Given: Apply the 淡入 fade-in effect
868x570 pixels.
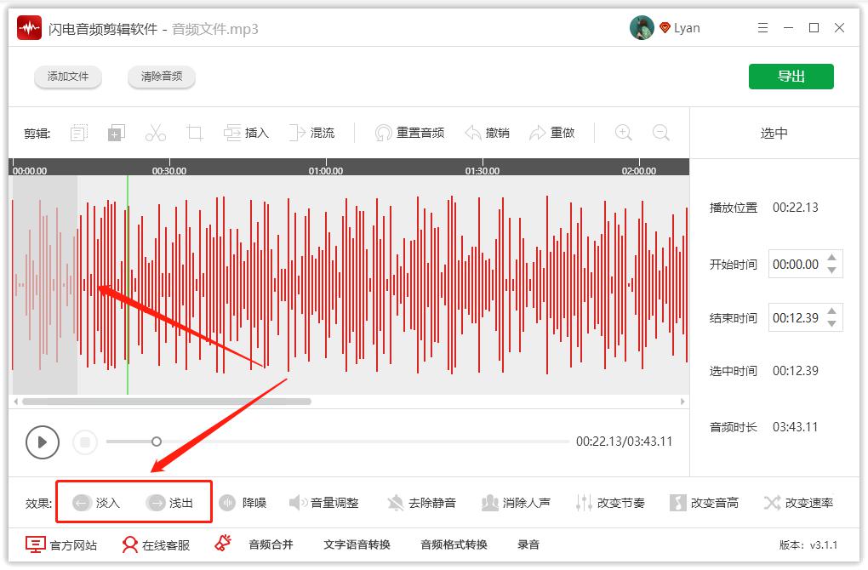Looking at the screenshot, I should click(x=96, y=503).
